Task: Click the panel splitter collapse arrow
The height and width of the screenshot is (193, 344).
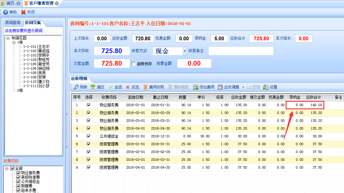Action: pos(67,131)
